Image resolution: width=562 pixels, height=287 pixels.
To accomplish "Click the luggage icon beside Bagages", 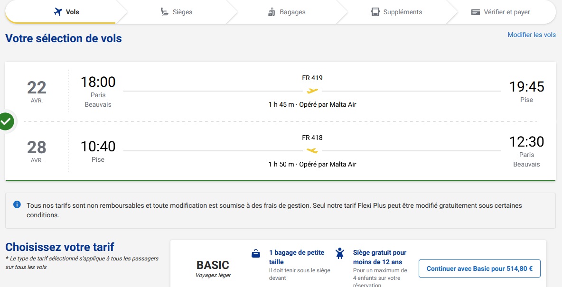I will [272, 12].
